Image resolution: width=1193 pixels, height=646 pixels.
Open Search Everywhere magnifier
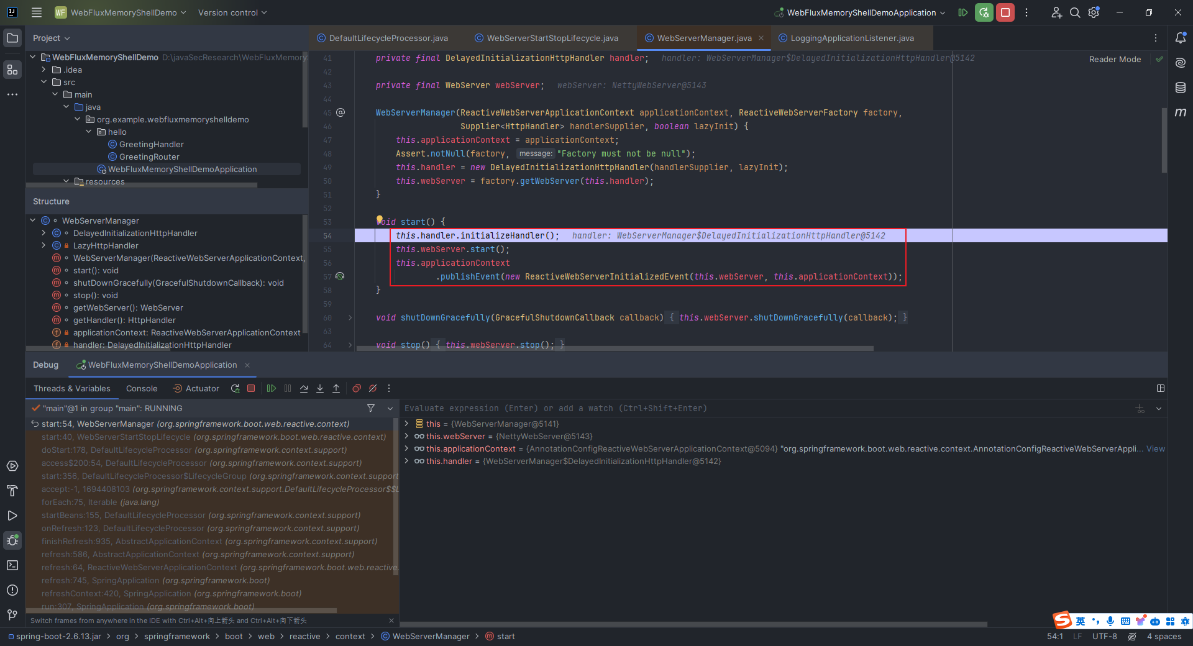pyautogui.click(x=1075, y=12)
